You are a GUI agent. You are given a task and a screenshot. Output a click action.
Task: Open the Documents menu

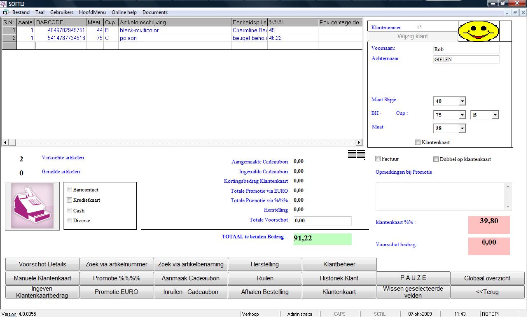pyautogui.click(x=155, y=12)
